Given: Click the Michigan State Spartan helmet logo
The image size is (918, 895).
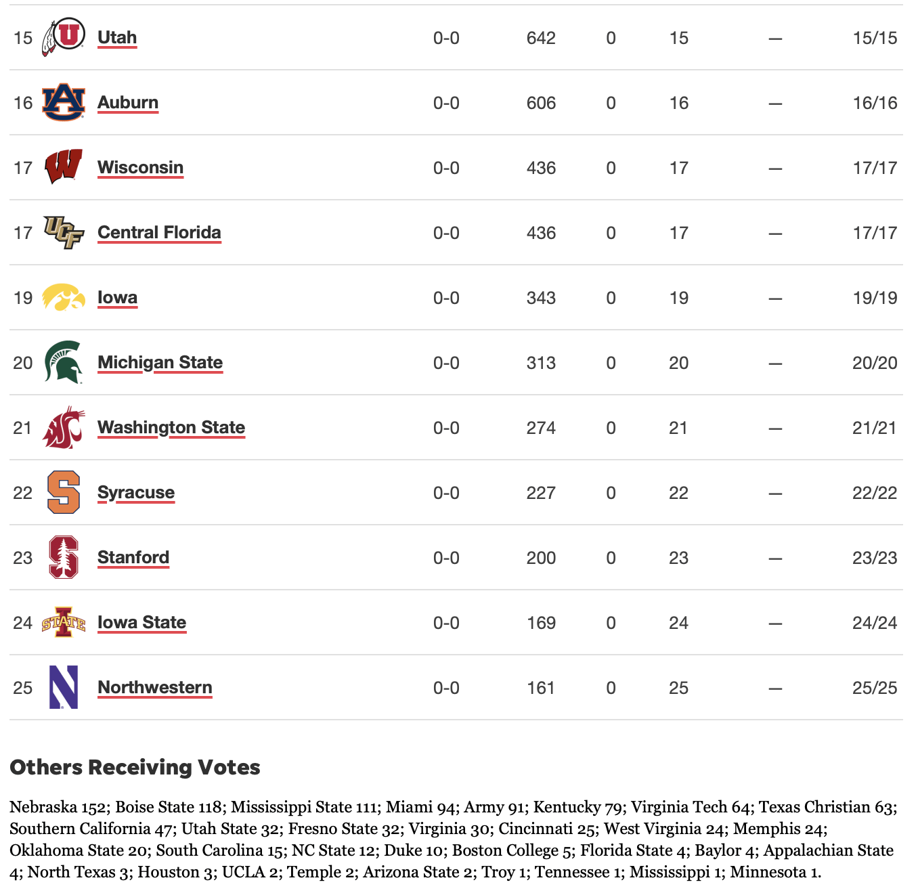Looking at the screenshot, I should [64, 362].
